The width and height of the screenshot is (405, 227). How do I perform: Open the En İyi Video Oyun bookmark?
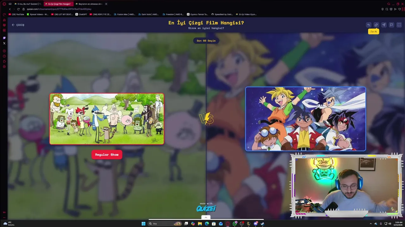[246, 14]
